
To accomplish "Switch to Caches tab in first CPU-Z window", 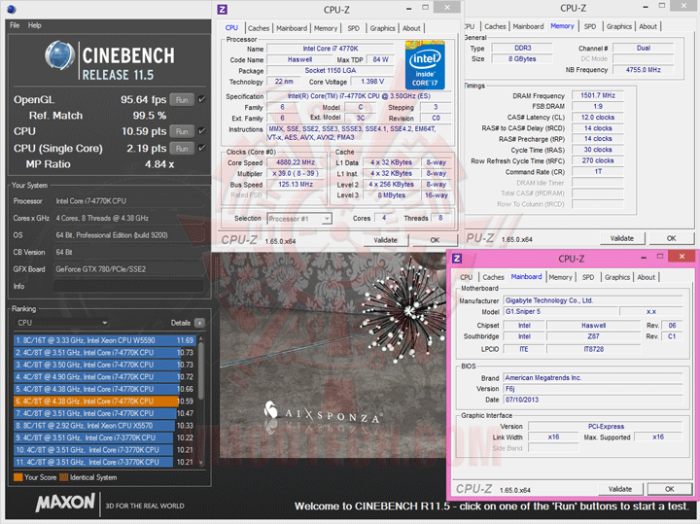I will pos(259,28).
